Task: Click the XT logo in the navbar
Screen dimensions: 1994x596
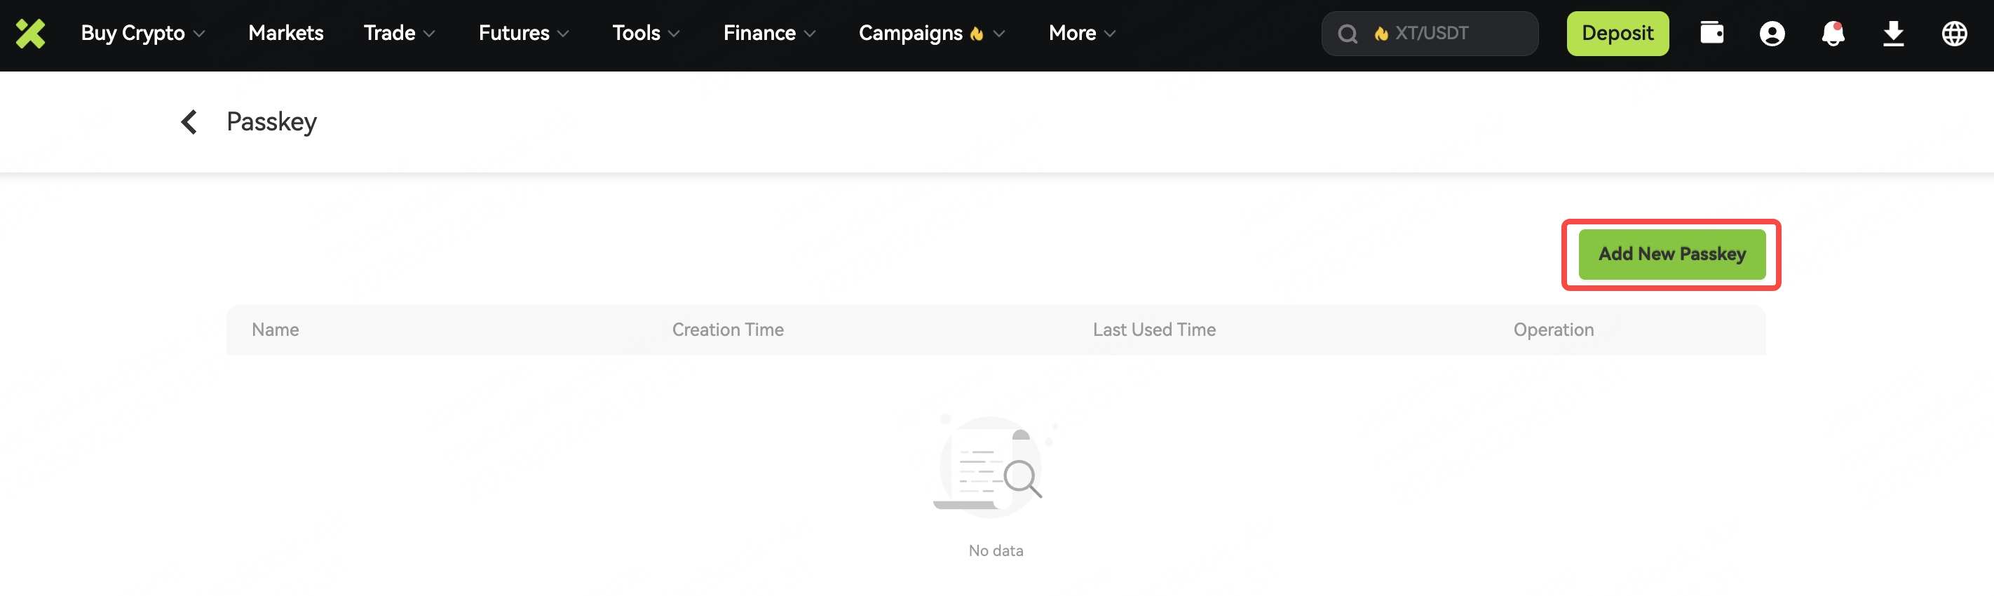Action: [31, 33]
